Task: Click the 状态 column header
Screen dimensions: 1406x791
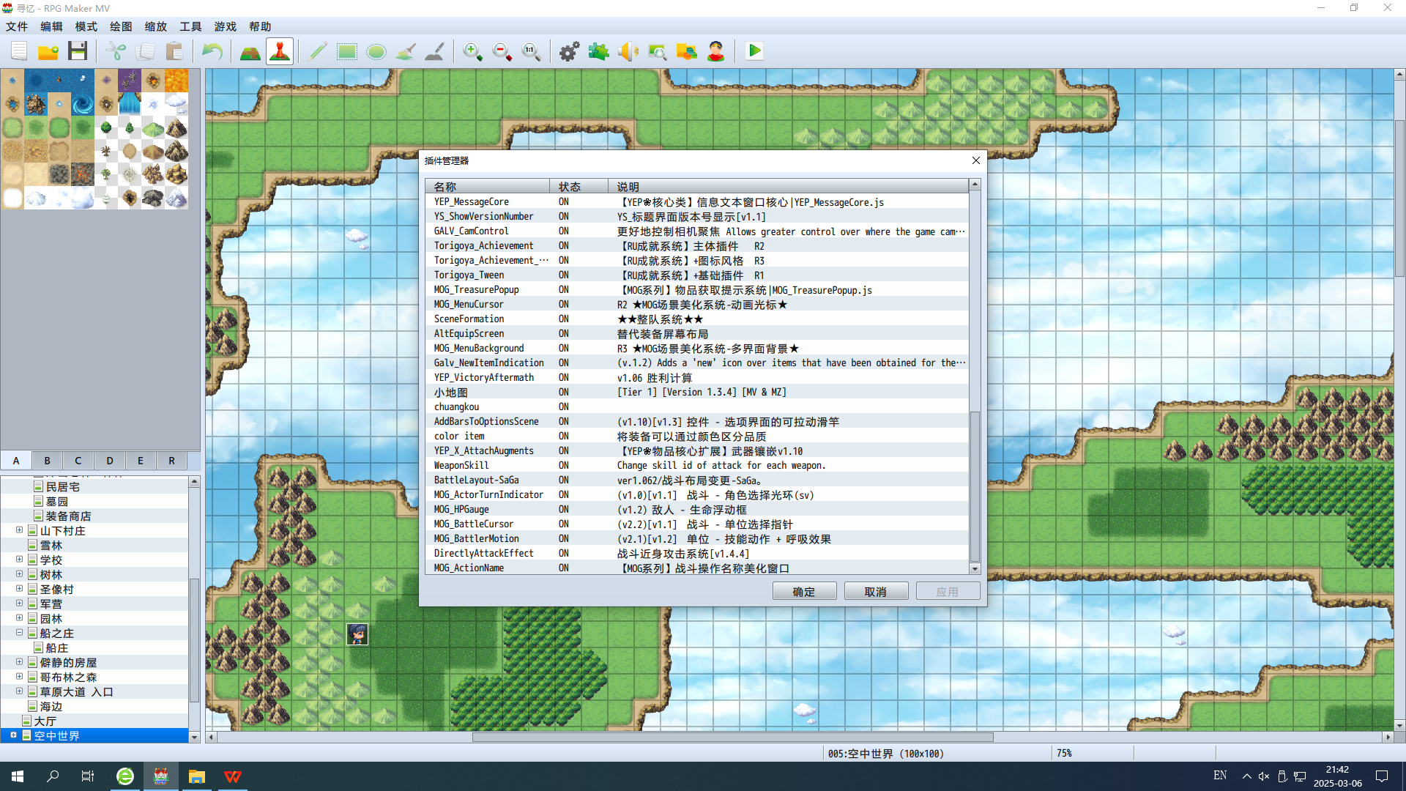Action: [x=579, y=187]
